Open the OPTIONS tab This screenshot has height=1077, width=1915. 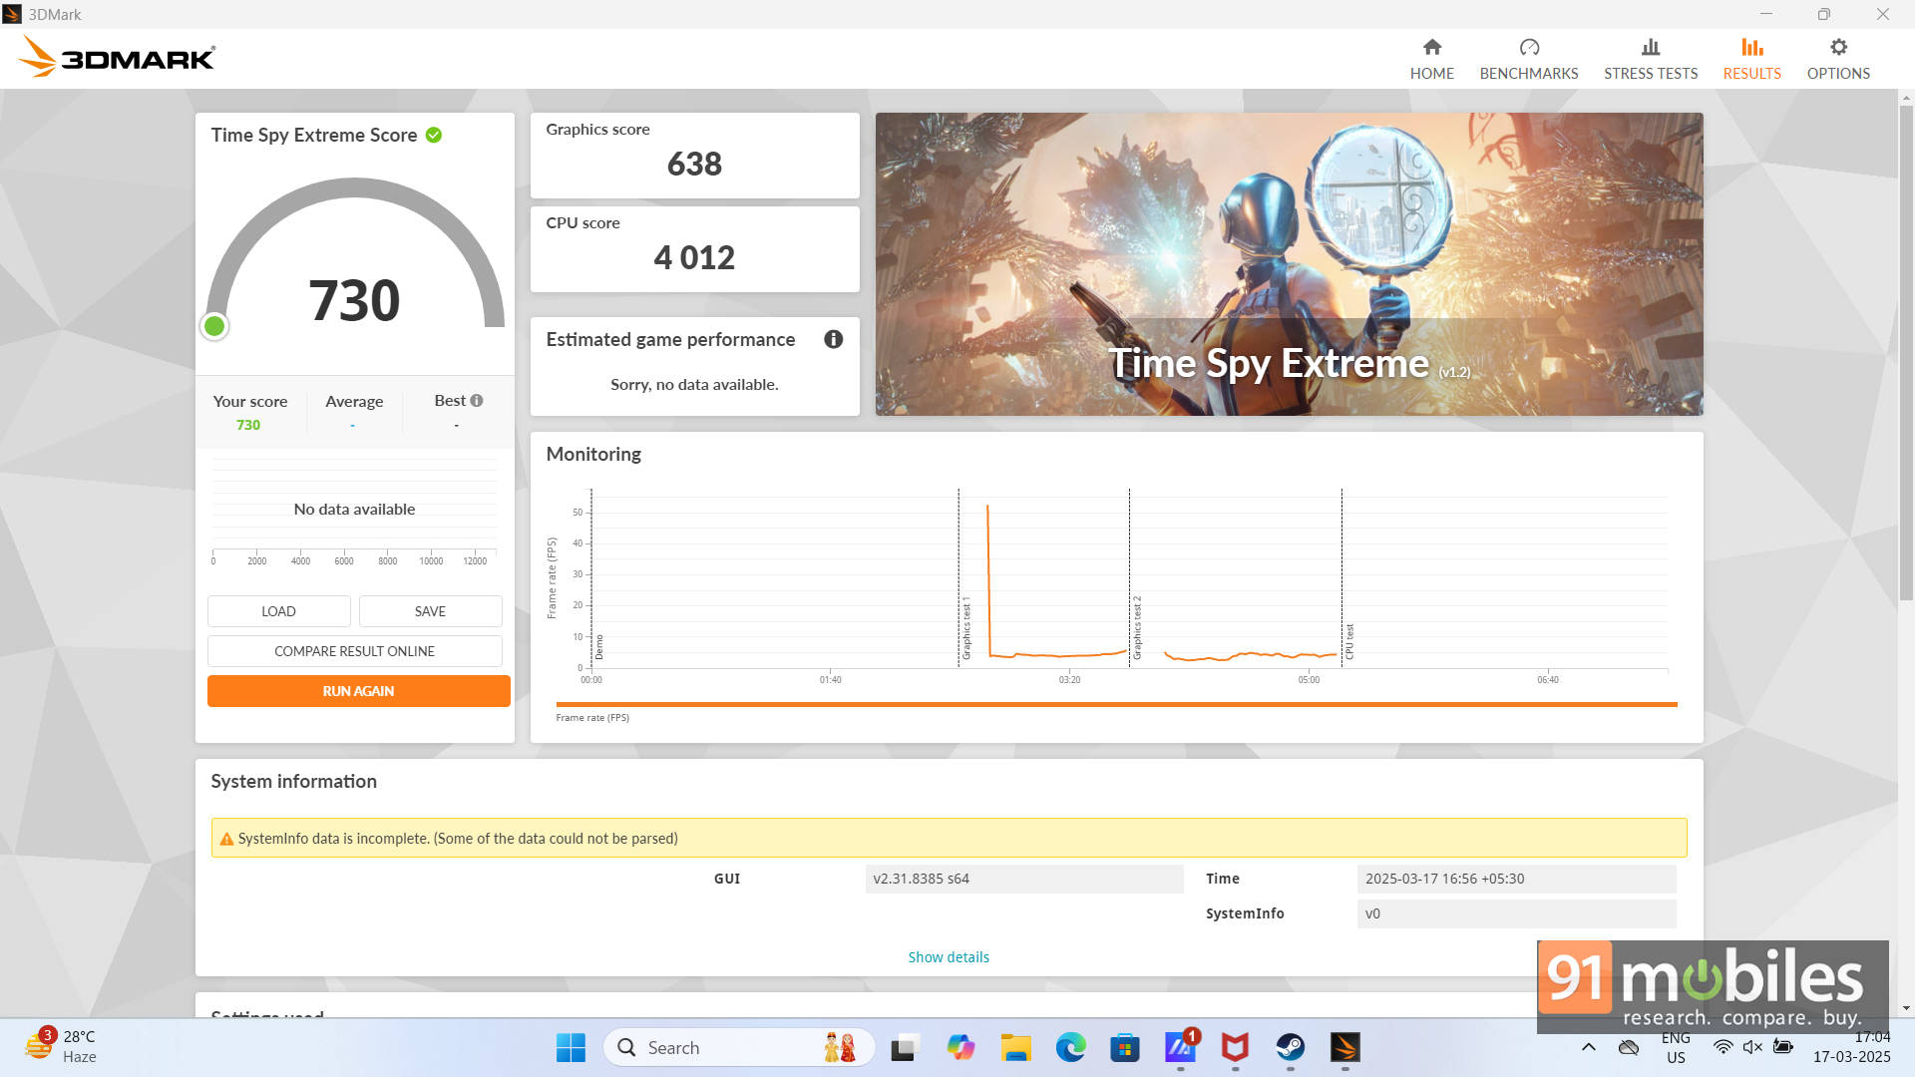1837,59
